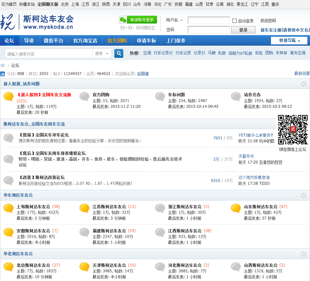Click the blue search magnifier icon

tap(119, 53)
